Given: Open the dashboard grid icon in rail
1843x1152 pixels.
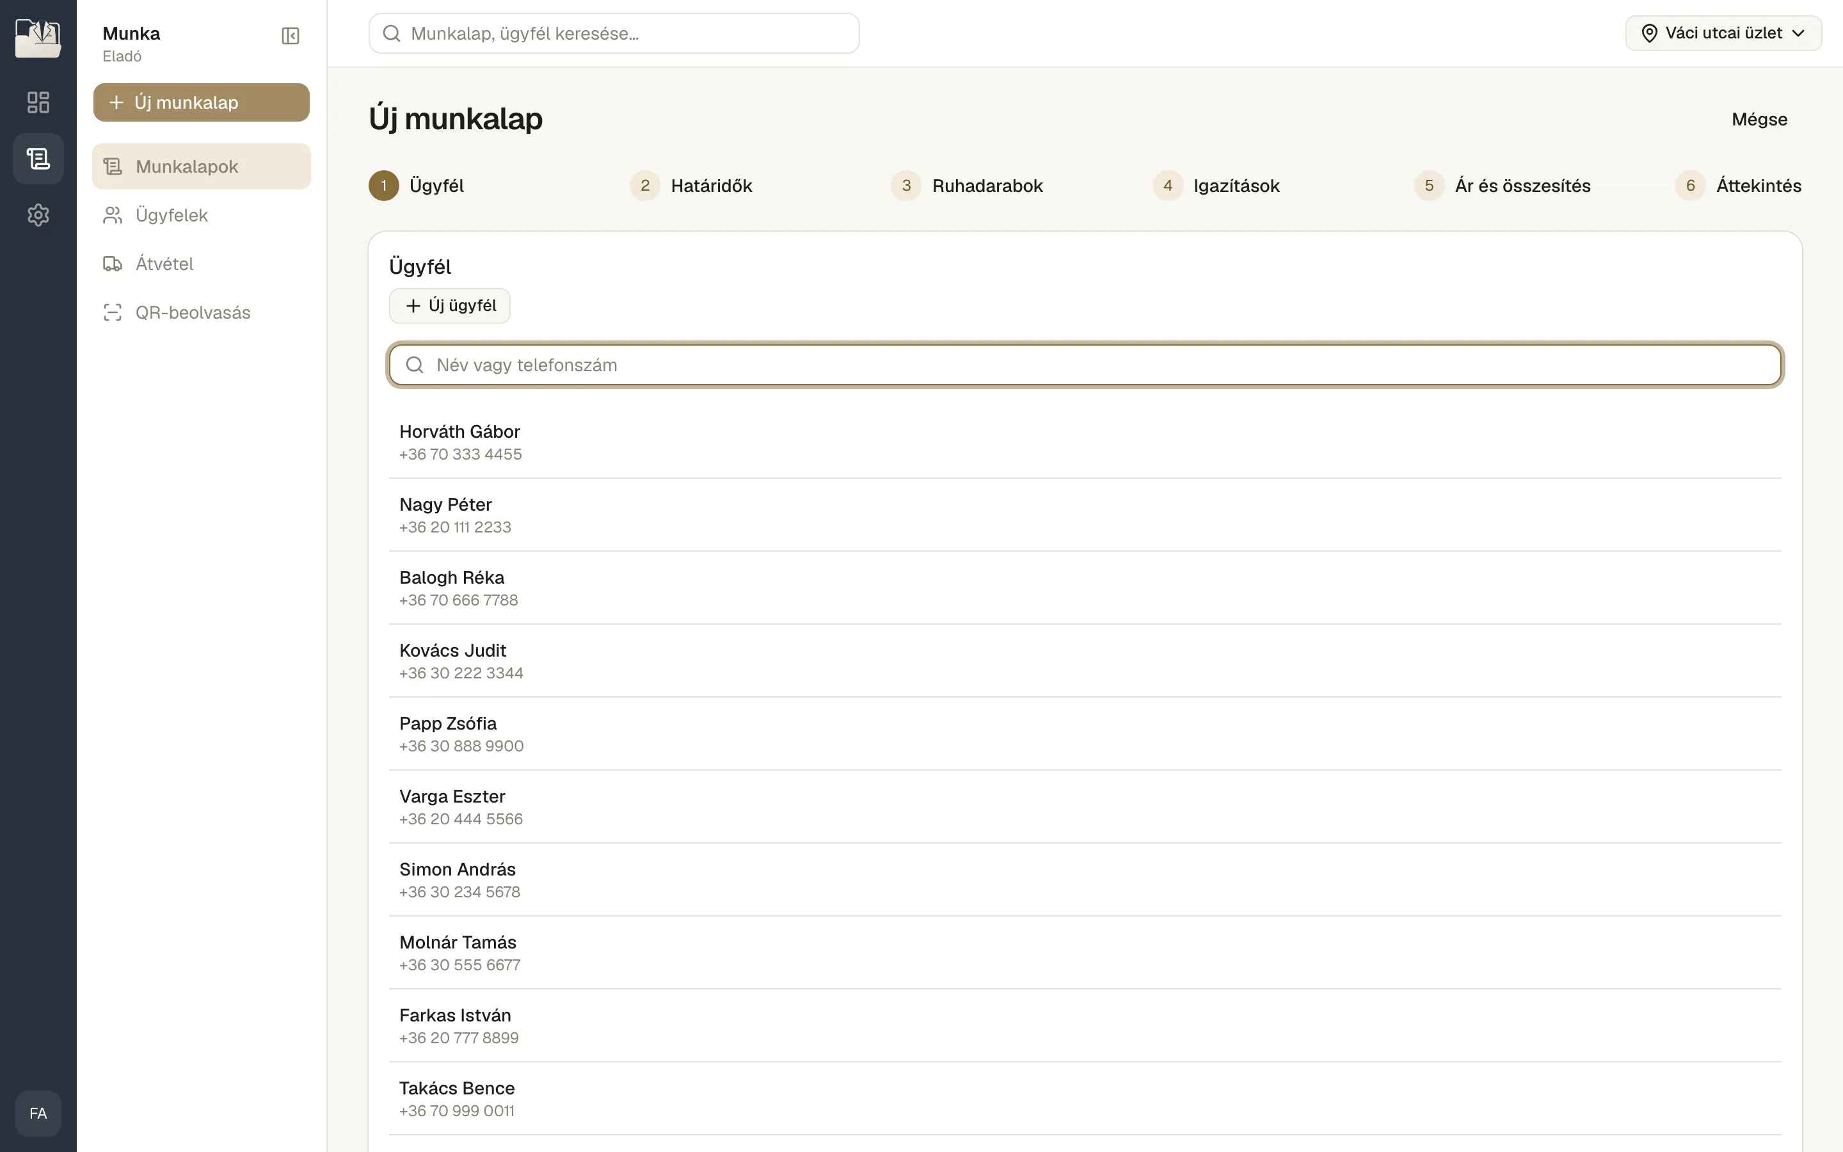Looking at the screenshot, I should (38, 102).
